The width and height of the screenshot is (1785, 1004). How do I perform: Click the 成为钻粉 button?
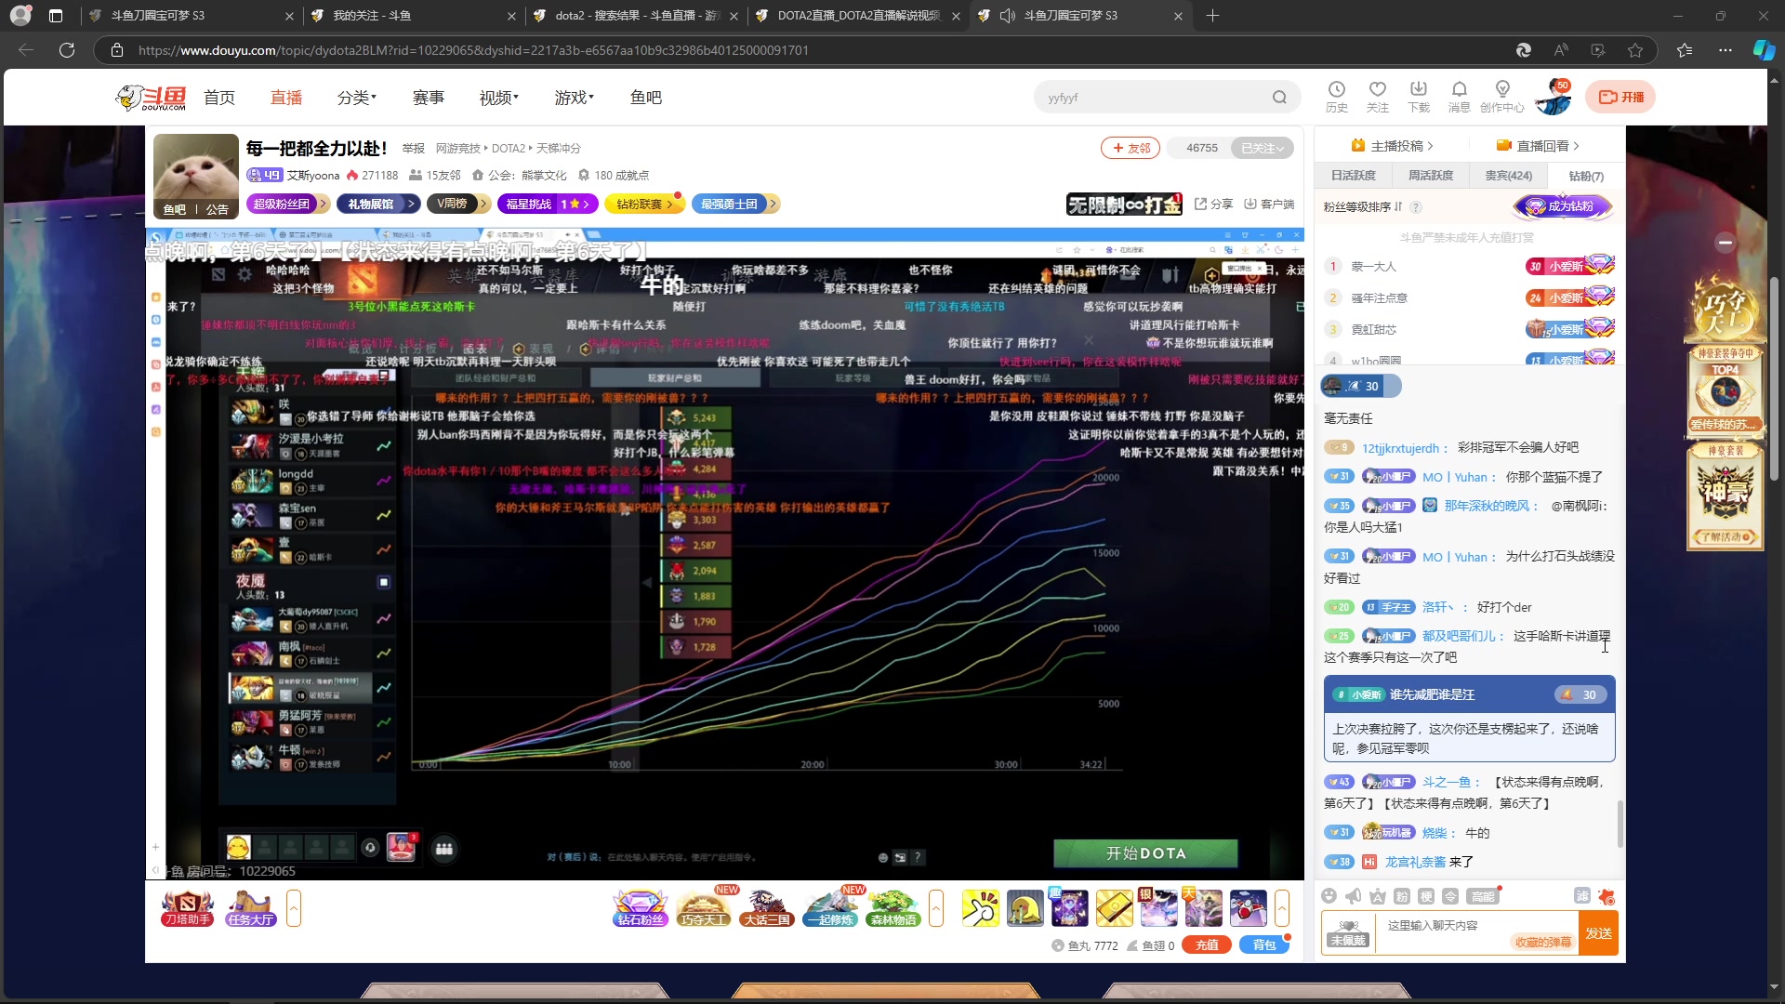click(x=1563, y=206)
